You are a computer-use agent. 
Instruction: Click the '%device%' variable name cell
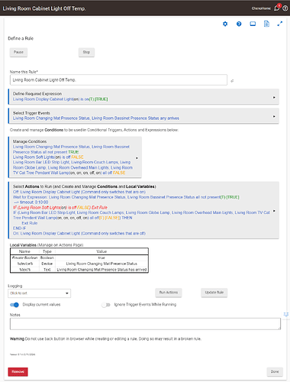(24, 264)
